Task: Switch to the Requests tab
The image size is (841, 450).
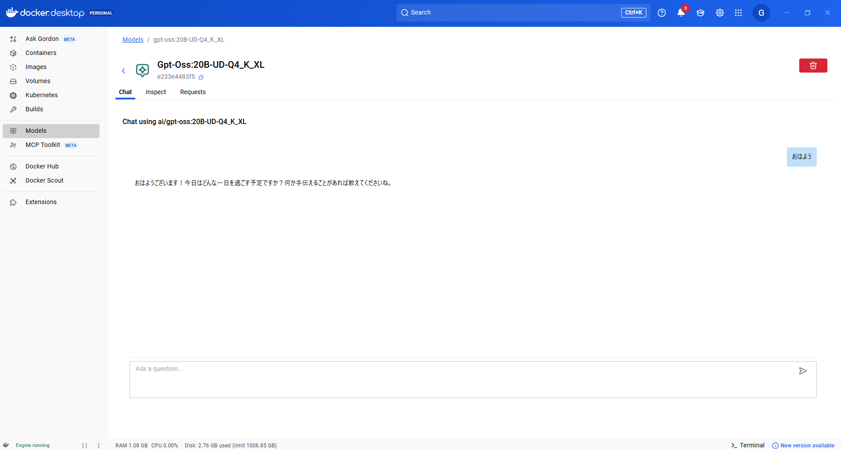Action: (x=193, y=92)
